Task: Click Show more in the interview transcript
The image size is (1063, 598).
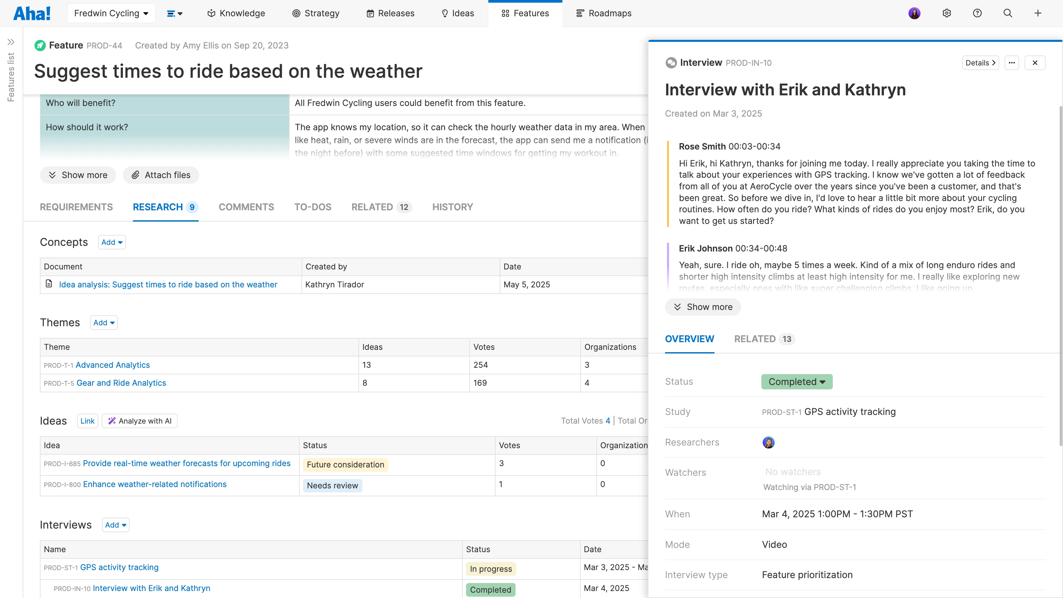Action: [703, 307]
